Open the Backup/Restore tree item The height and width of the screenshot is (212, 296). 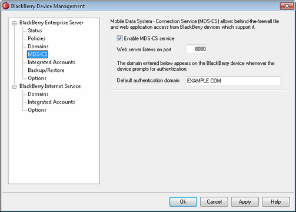coord(46,70)
